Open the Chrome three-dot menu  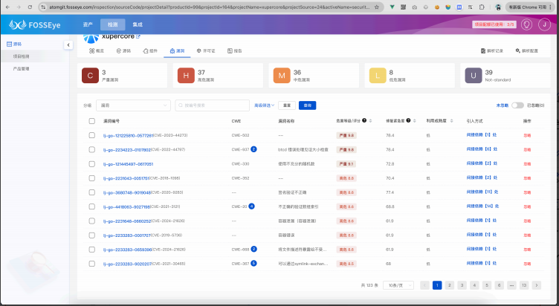click(551, 7)
